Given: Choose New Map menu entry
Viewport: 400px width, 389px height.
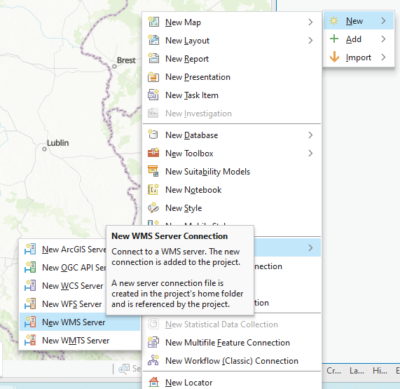Looking at the screenshot, I should point(232,22).
